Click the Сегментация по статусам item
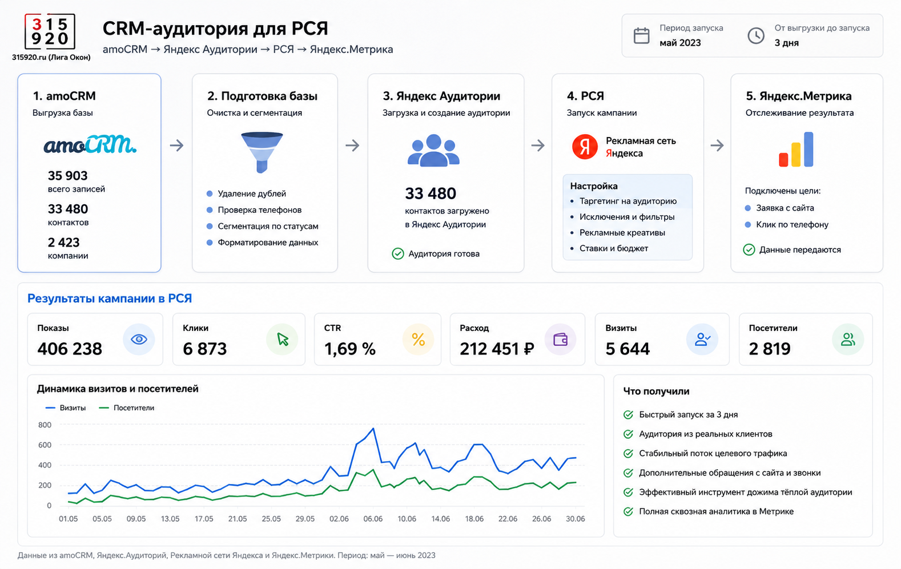The width and height of the screenshot is (901, 569). point(268,226)
